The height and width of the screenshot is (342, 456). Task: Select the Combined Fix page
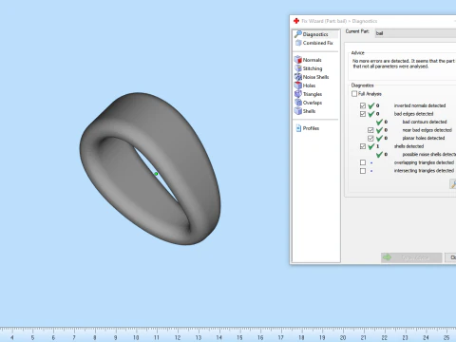(x=314, y=43)
